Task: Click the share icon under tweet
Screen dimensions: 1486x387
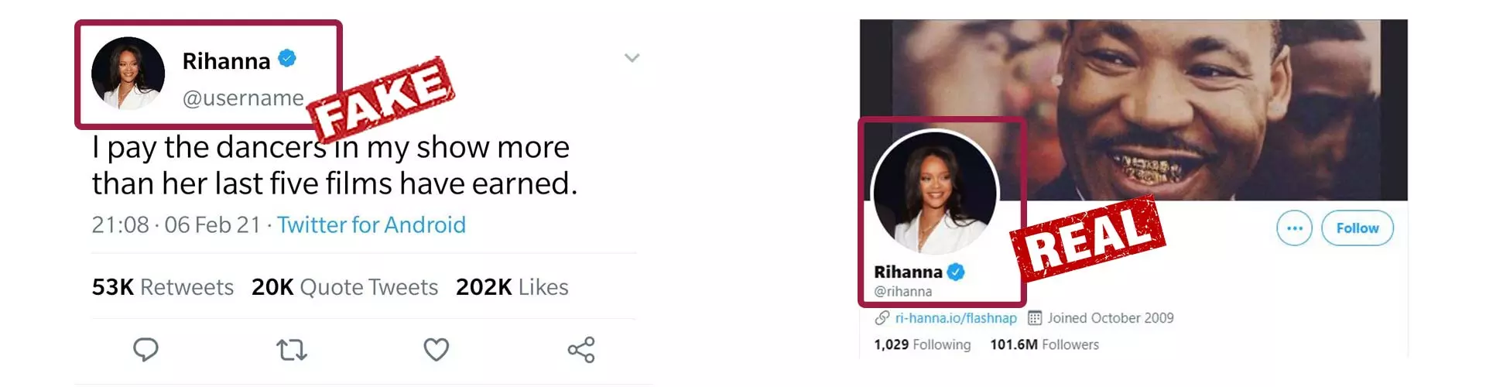Action: click(x=581, y=350)
